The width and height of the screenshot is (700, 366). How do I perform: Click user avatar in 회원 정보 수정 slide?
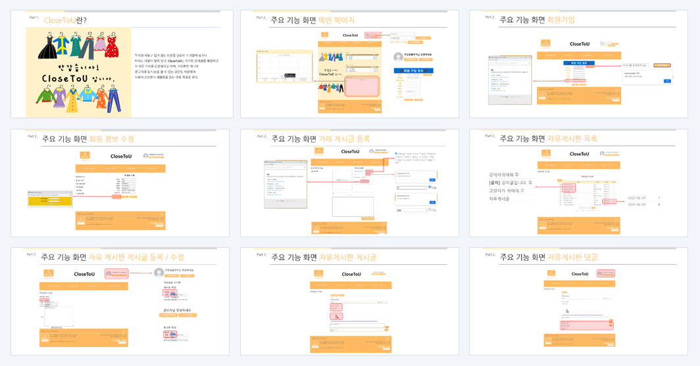(x=145, y=156)
